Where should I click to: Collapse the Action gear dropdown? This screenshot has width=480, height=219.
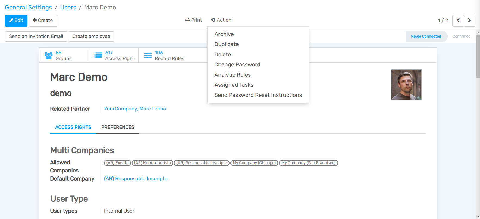coord(221,20)
